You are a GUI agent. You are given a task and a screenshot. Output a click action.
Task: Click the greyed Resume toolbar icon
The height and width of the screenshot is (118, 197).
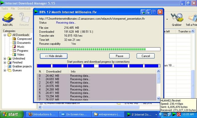(24, 20)
